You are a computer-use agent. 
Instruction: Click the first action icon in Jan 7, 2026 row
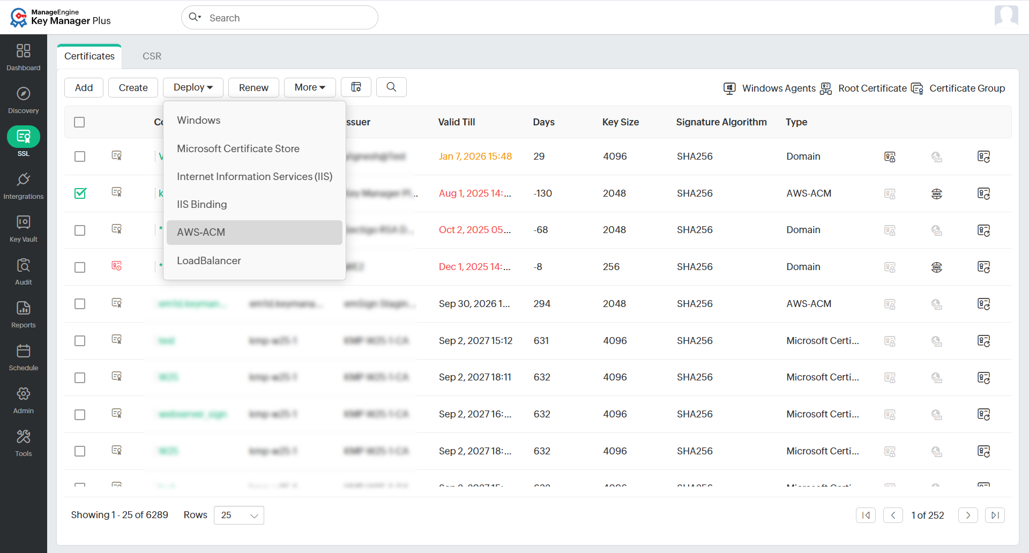[x=890, y=156]
